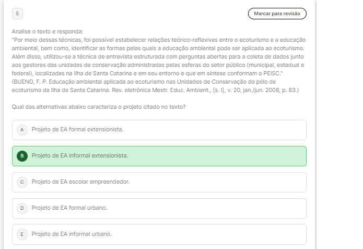Click answer text Projeto de EA formal extensionista

pyautogui.click(x=77, y=129)
